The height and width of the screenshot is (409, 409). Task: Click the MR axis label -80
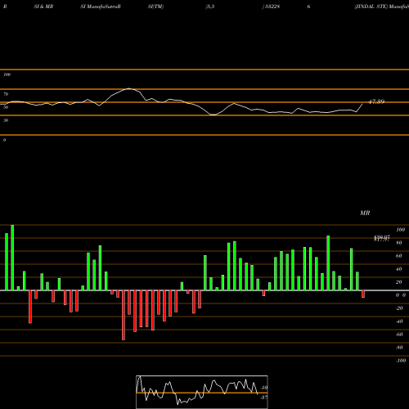(399, 348)
